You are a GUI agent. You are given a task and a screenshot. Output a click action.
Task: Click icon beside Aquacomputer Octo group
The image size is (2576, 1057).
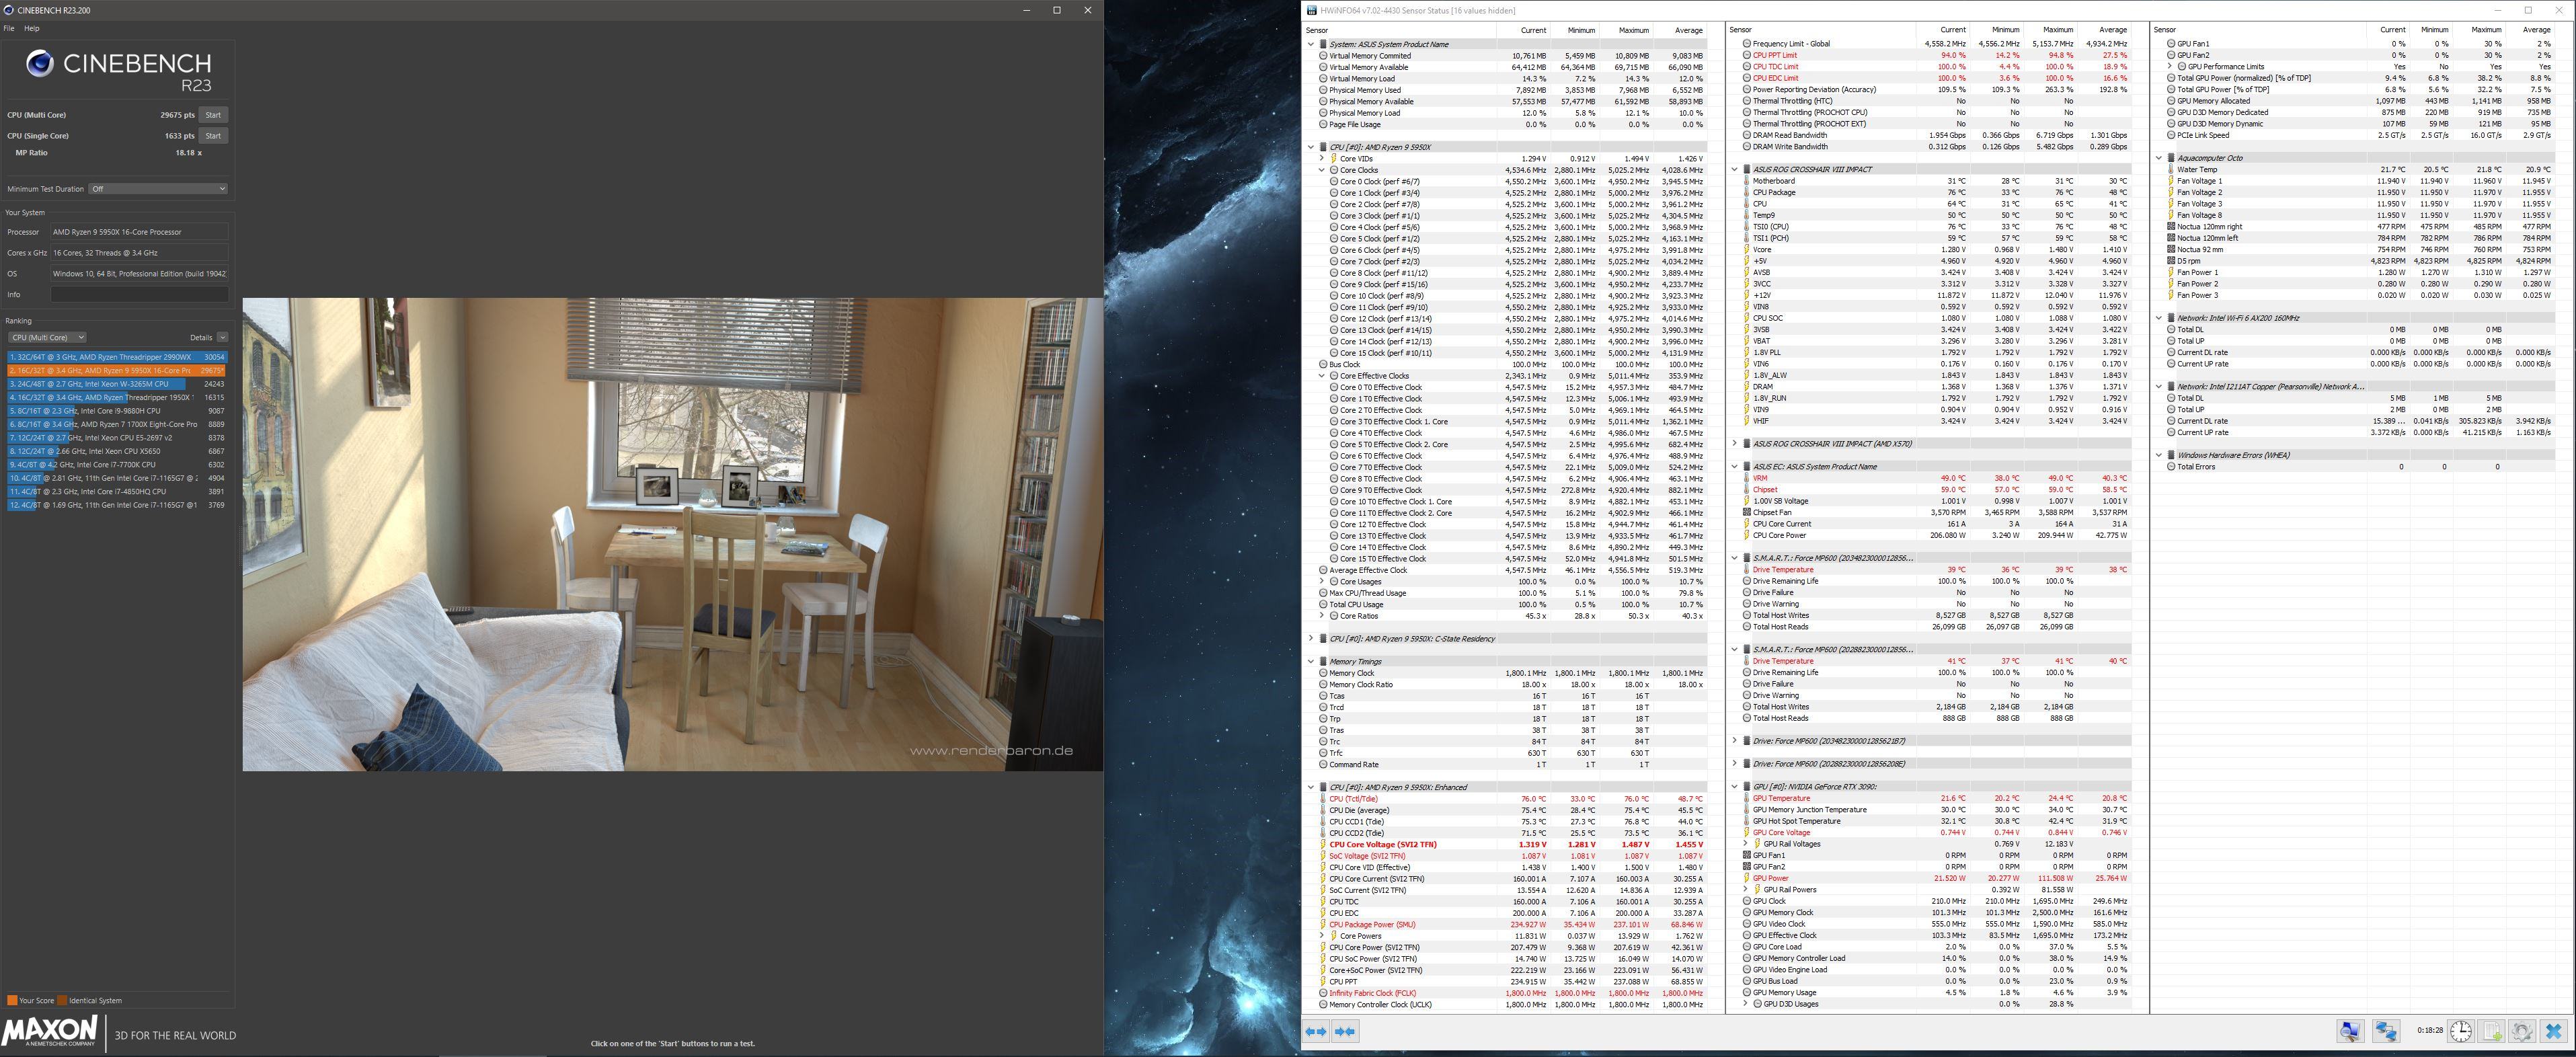[2171, 158]
